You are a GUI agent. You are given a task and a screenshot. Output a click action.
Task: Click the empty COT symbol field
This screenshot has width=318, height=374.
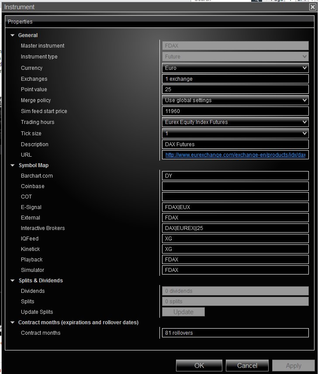[235, 197]
